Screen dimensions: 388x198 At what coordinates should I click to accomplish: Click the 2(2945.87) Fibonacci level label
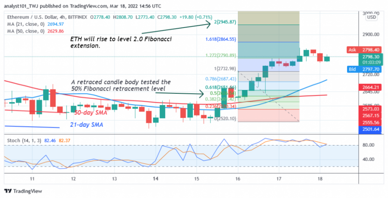(x=225, y=22)
